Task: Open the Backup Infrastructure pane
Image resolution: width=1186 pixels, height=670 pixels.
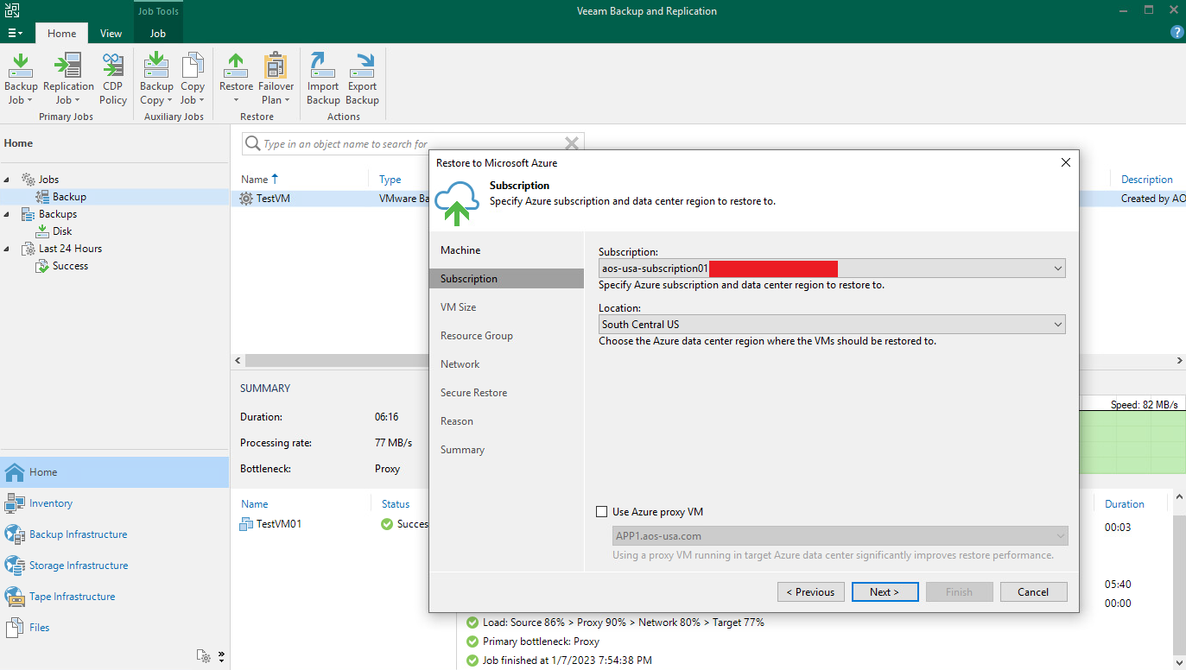Action: point(115,534)
